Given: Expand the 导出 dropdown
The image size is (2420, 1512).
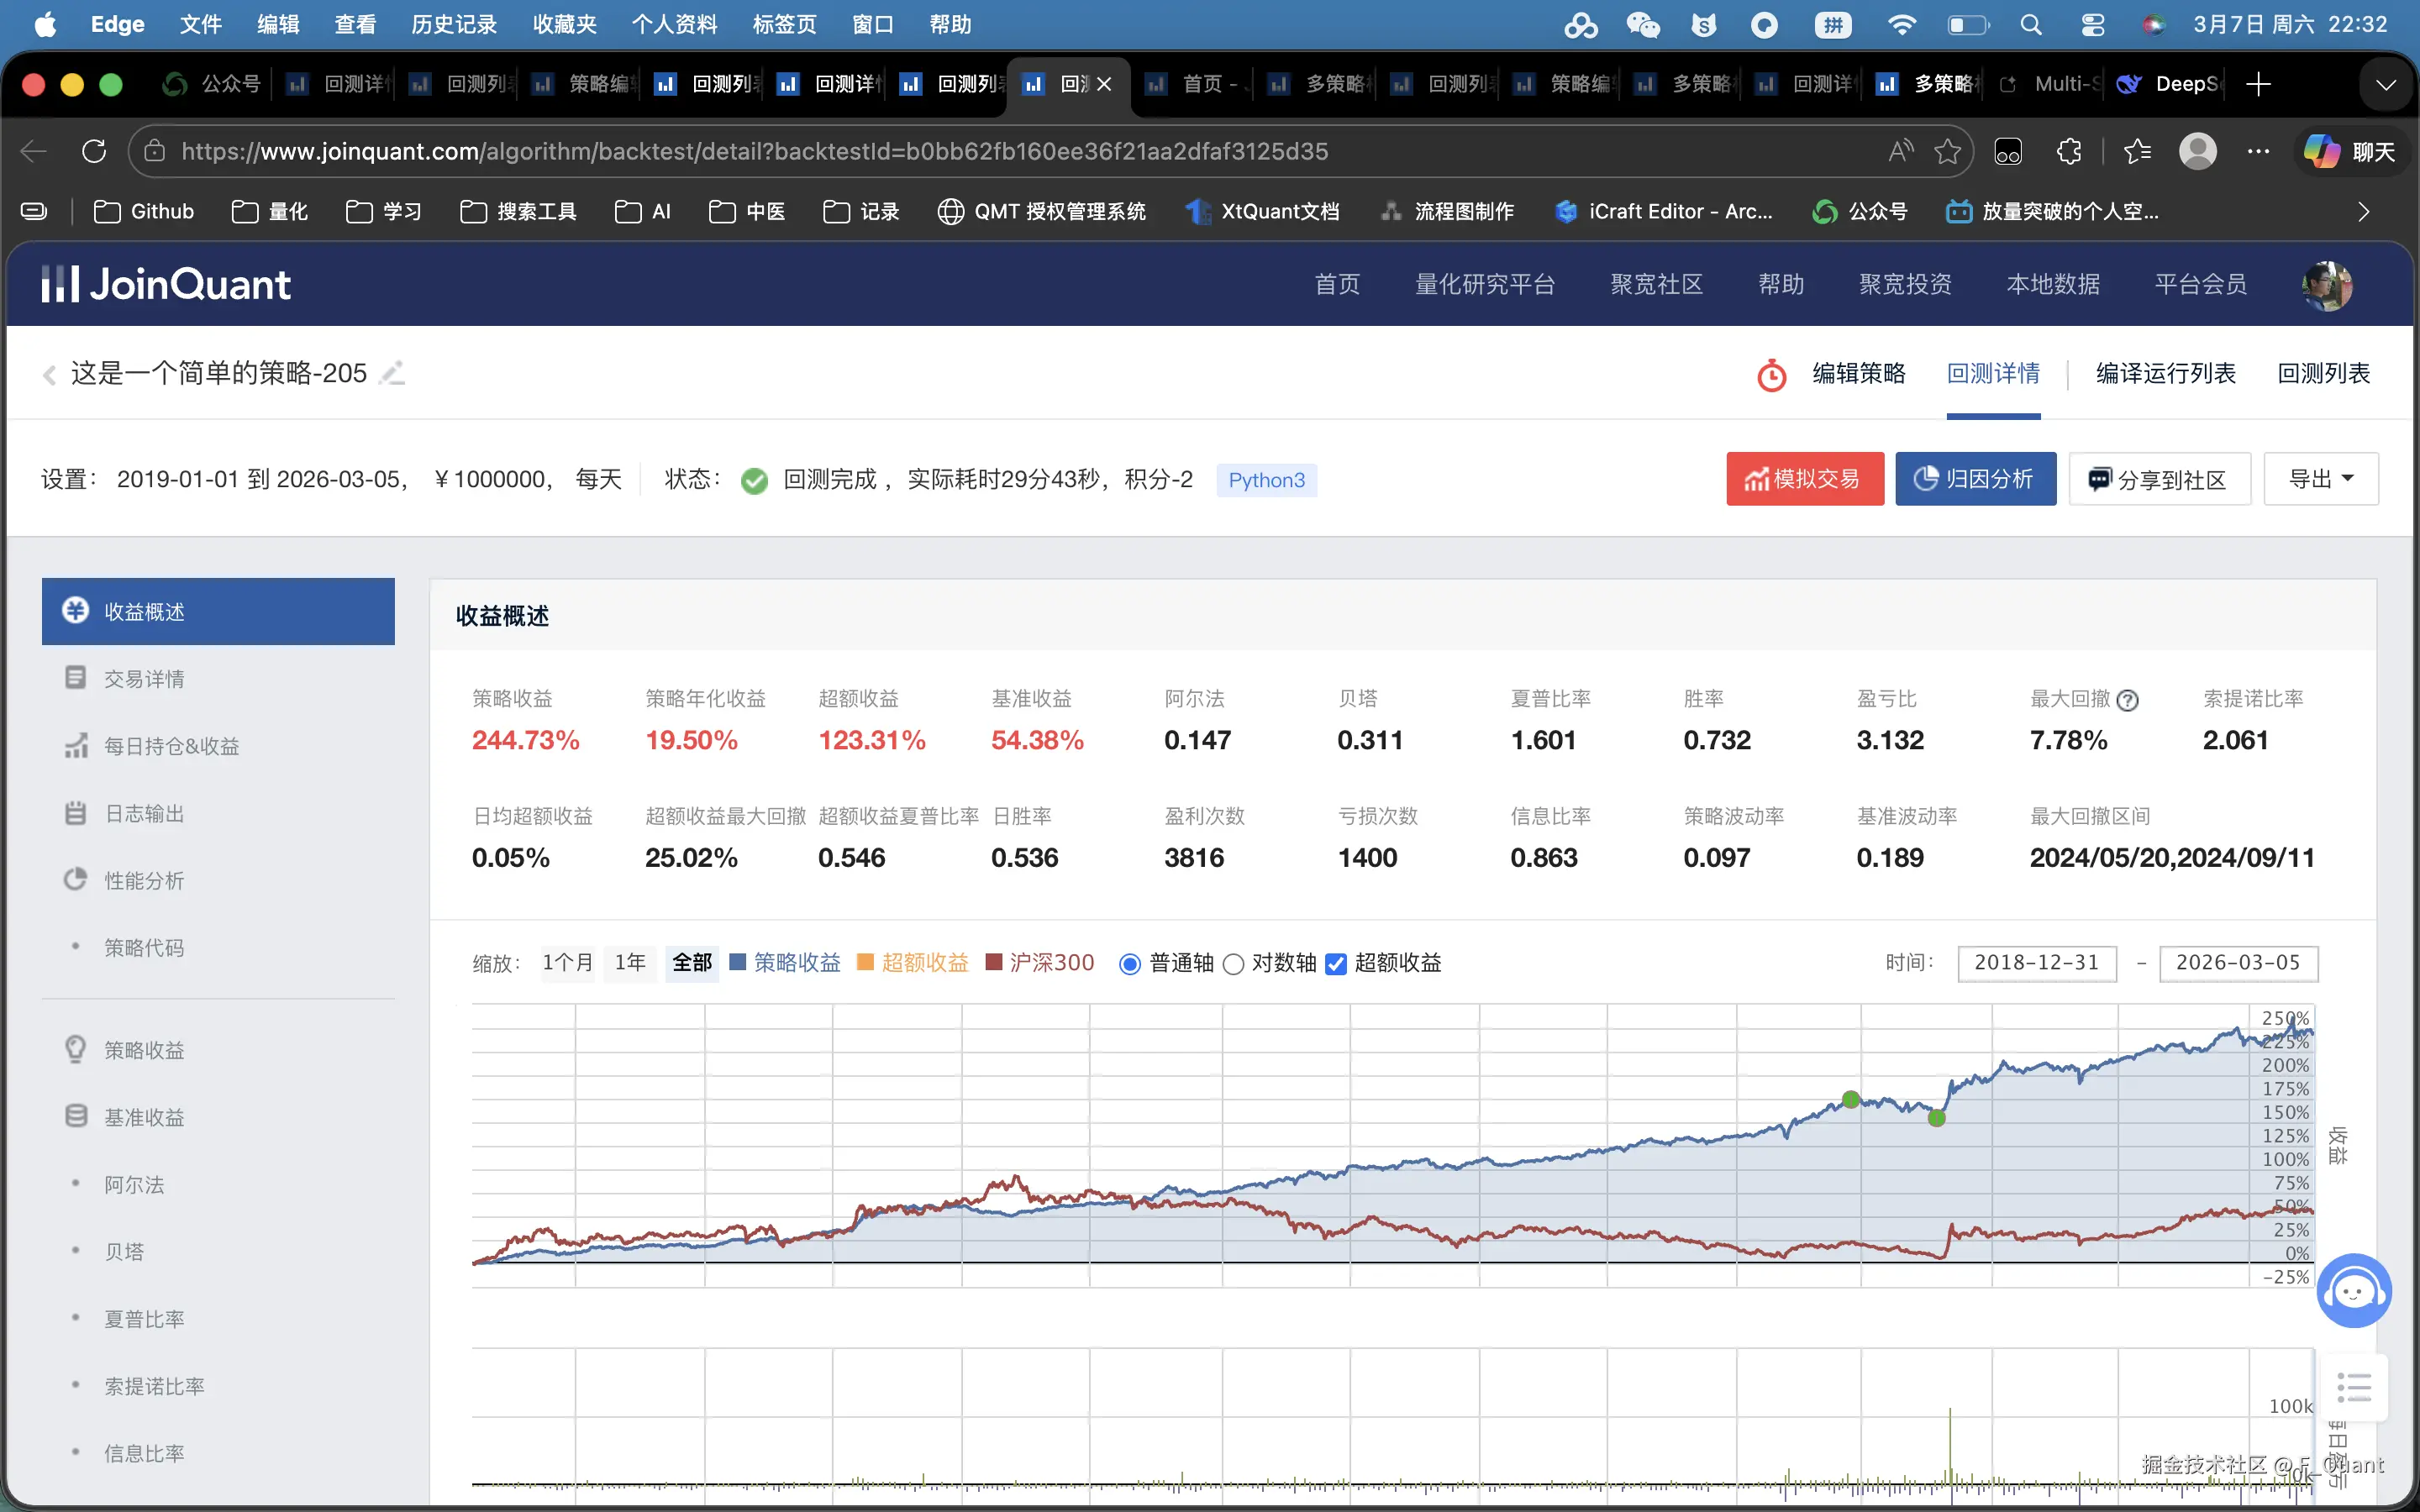Looking at the screenshot, I should [2320, 479].
